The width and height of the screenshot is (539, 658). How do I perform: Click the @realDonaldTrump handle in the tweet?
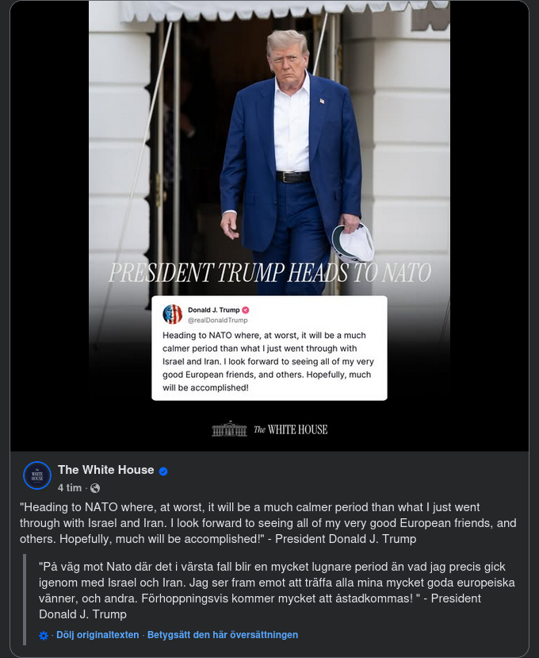[217, 320]
